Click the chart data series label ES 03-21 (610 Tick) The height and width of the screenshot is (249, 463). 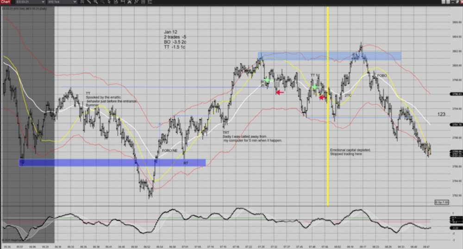click(x=19, y=8)
